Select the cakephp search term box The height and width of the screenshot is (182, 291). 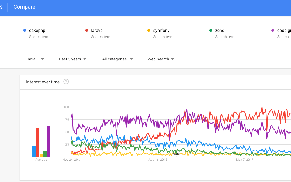(x=51, y=33)
